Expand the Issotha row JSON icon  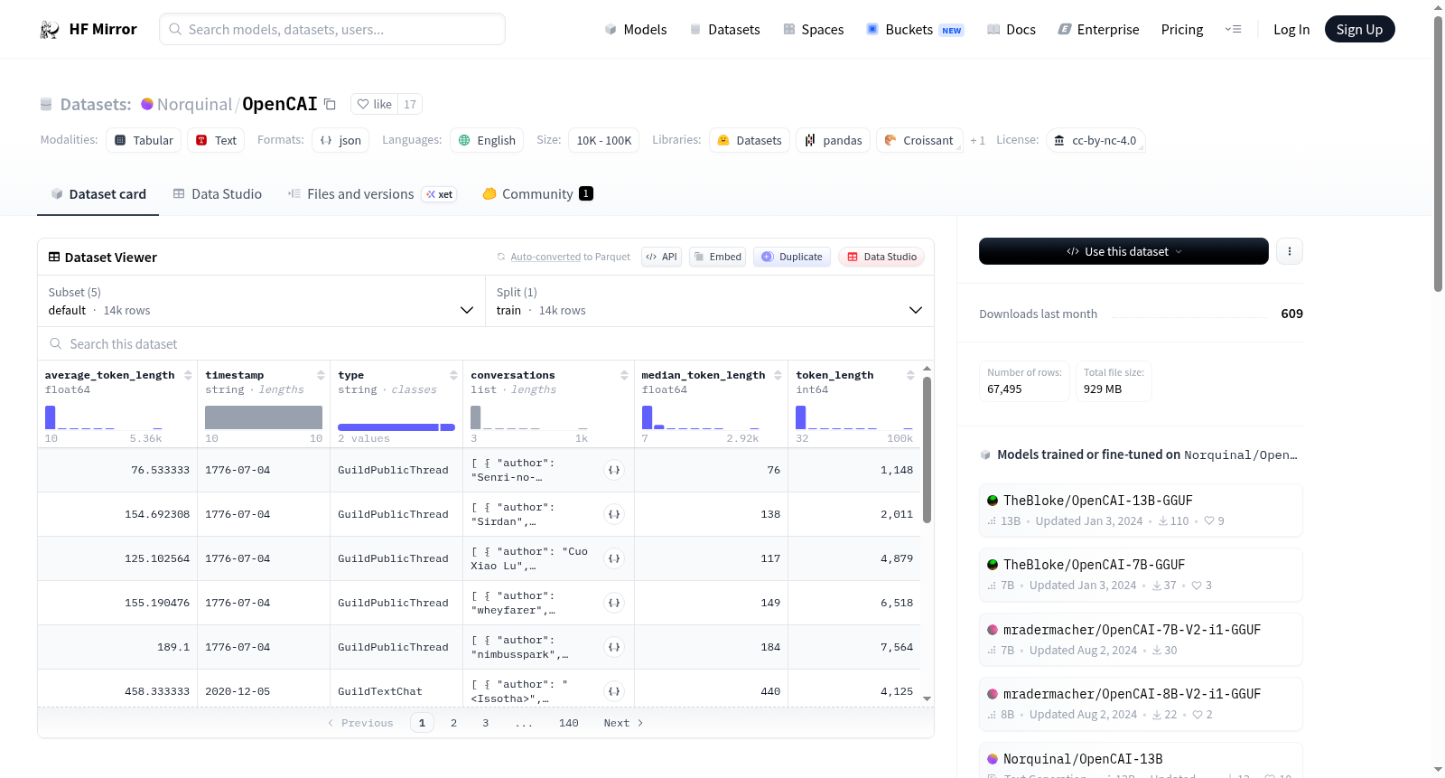614,691
